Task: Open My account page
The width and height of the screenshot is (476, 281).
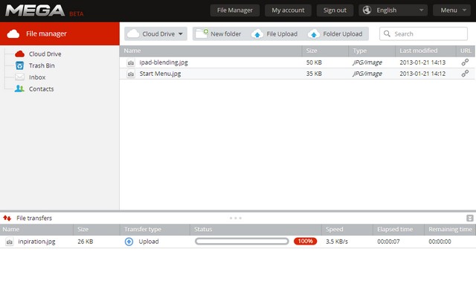Action: pyautogui.click(x=288, y=10)
